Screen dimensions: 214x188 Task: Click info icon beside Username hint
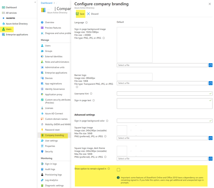pyautogui.click(x=91, y=94)
